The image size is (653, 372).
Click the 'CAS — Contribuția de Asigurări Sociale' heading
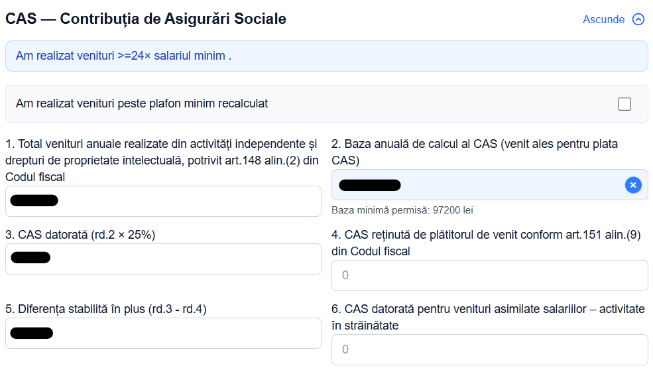[146, 19]
